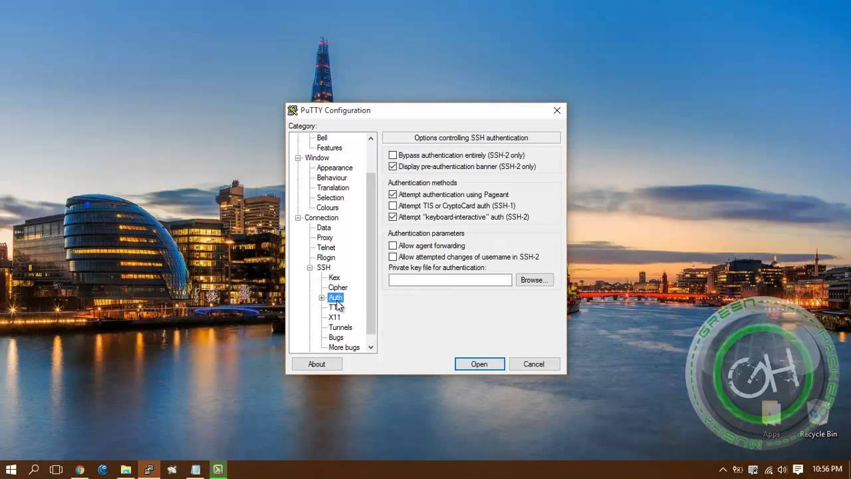Image resolution: width=851 pixels, height=479 pixels.
Task: Show hidden system tray icons
Action: point(723,470)
